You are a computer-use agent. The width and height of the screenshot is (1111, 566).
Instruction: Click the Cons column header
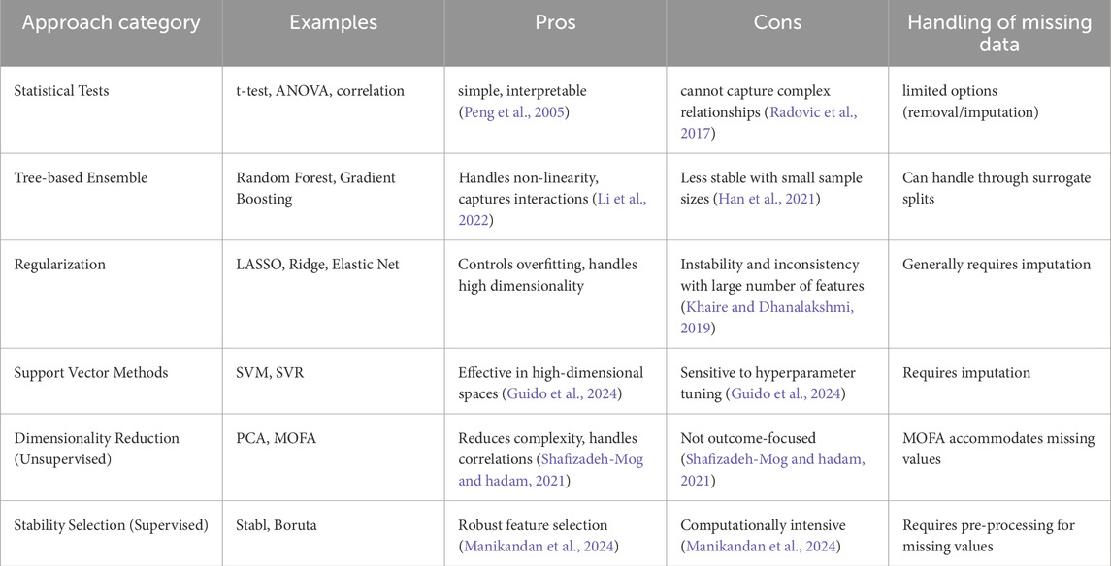pos(777,23)
